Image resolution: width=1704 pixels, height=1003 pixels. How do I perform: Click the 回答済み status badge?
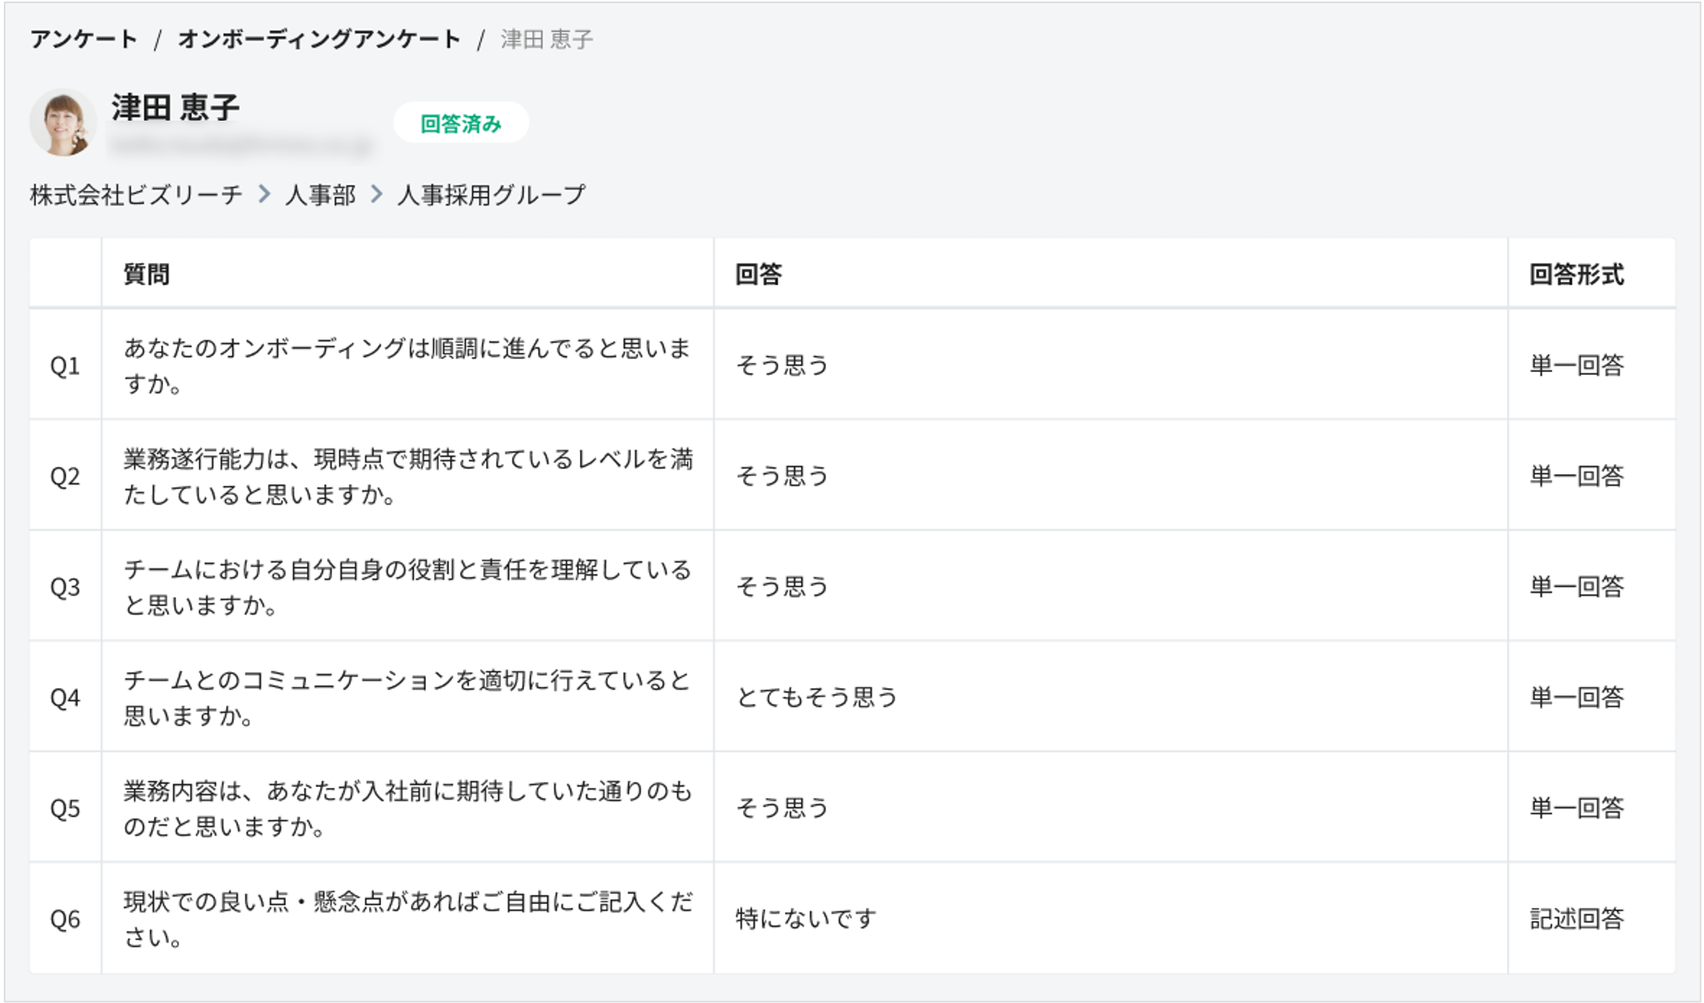(462, 123)
